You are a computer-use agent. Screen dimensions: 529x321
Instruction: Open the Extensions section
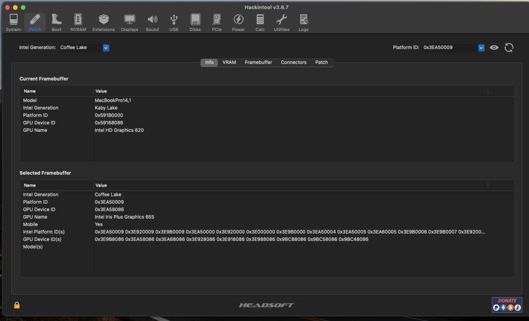(103, 22)
